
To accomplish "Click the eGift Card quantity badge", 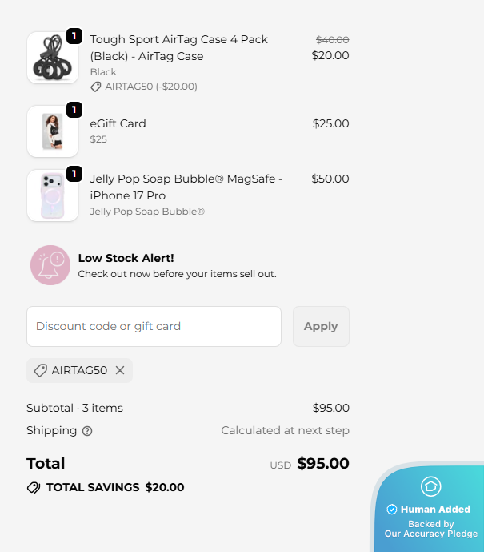I will (74, 109).
